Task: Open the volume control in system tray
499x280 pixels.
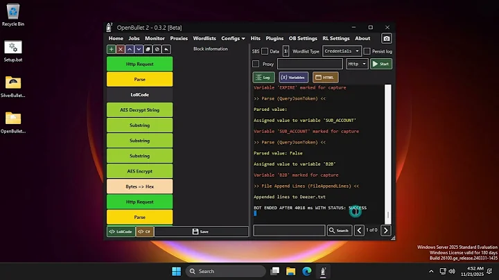Action: [452, 272]
